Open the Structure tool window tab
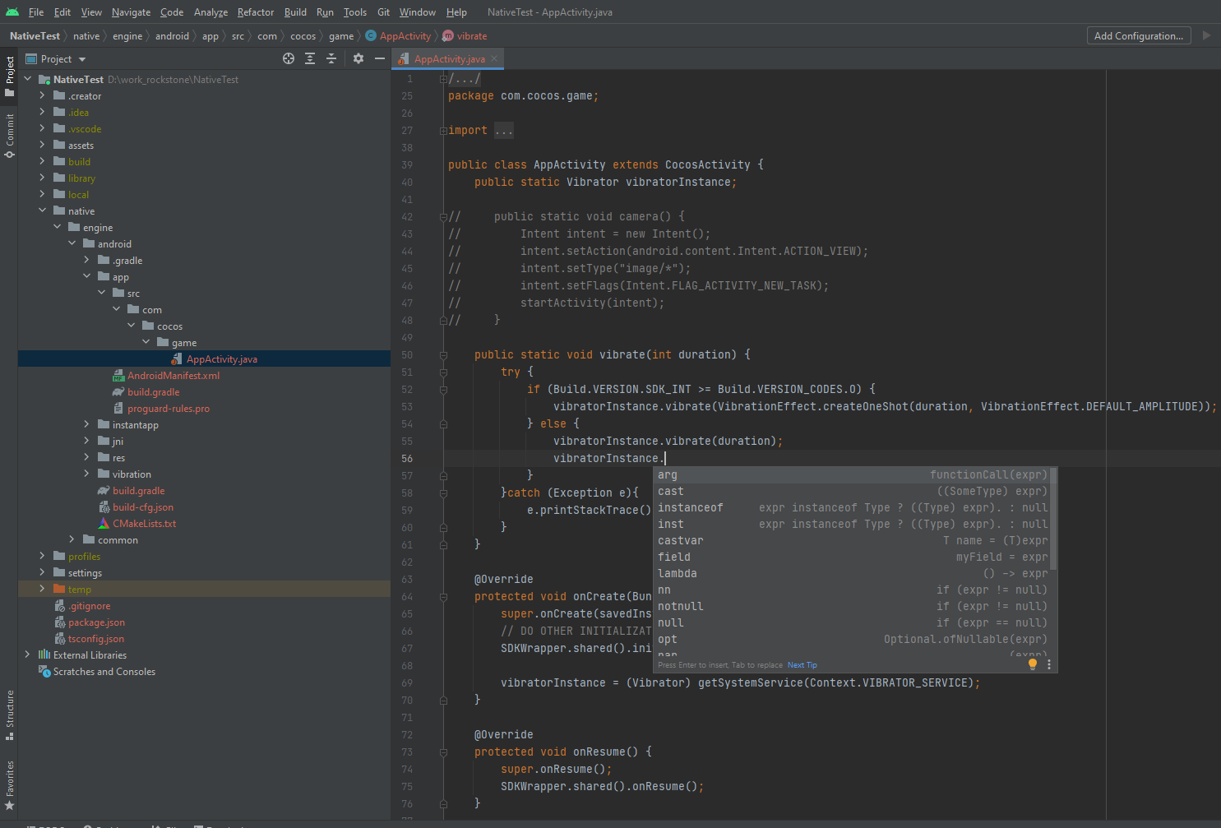This screenshot has width=1221, height=828. point(10,714)
